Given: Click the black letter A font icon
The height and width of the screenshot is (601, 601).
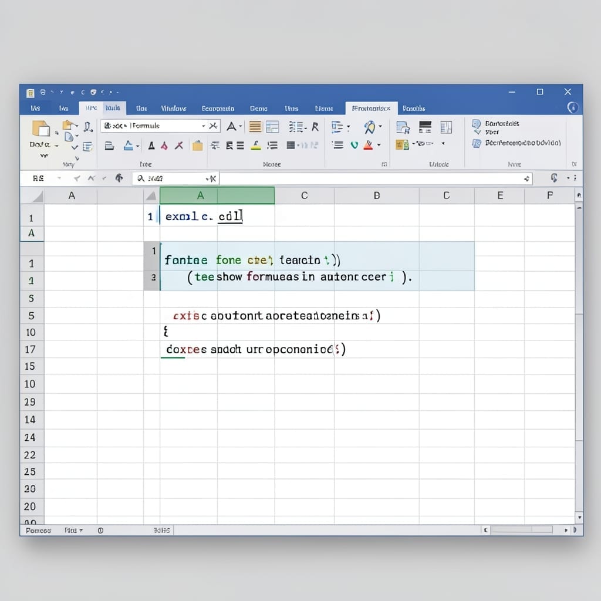Looking at the screenshot, I should pos(151,146).
